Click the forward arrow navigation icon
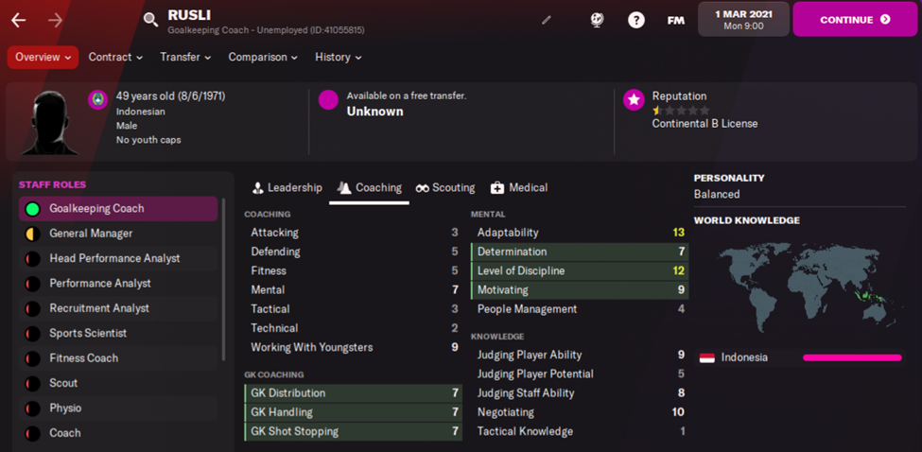922x452 pixels. pyautogui.click(x=55, y=20)
